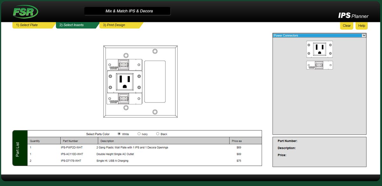Click the top USB charging insert on plate

coord(124,64)
